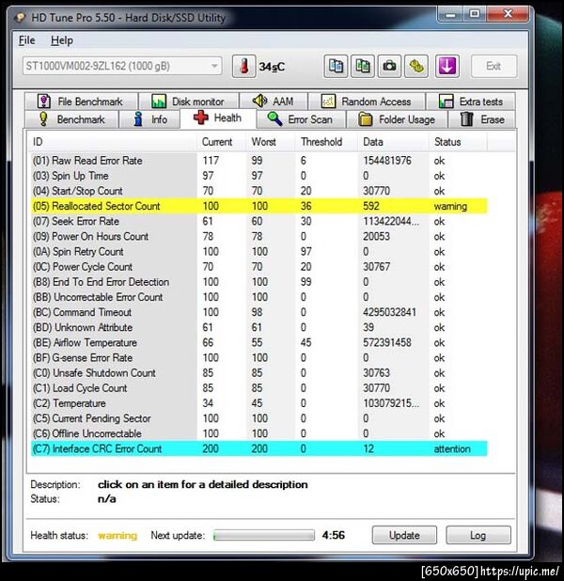Click the copy text to clipboard icon
The image size is (564, 581).
(336, 67)
